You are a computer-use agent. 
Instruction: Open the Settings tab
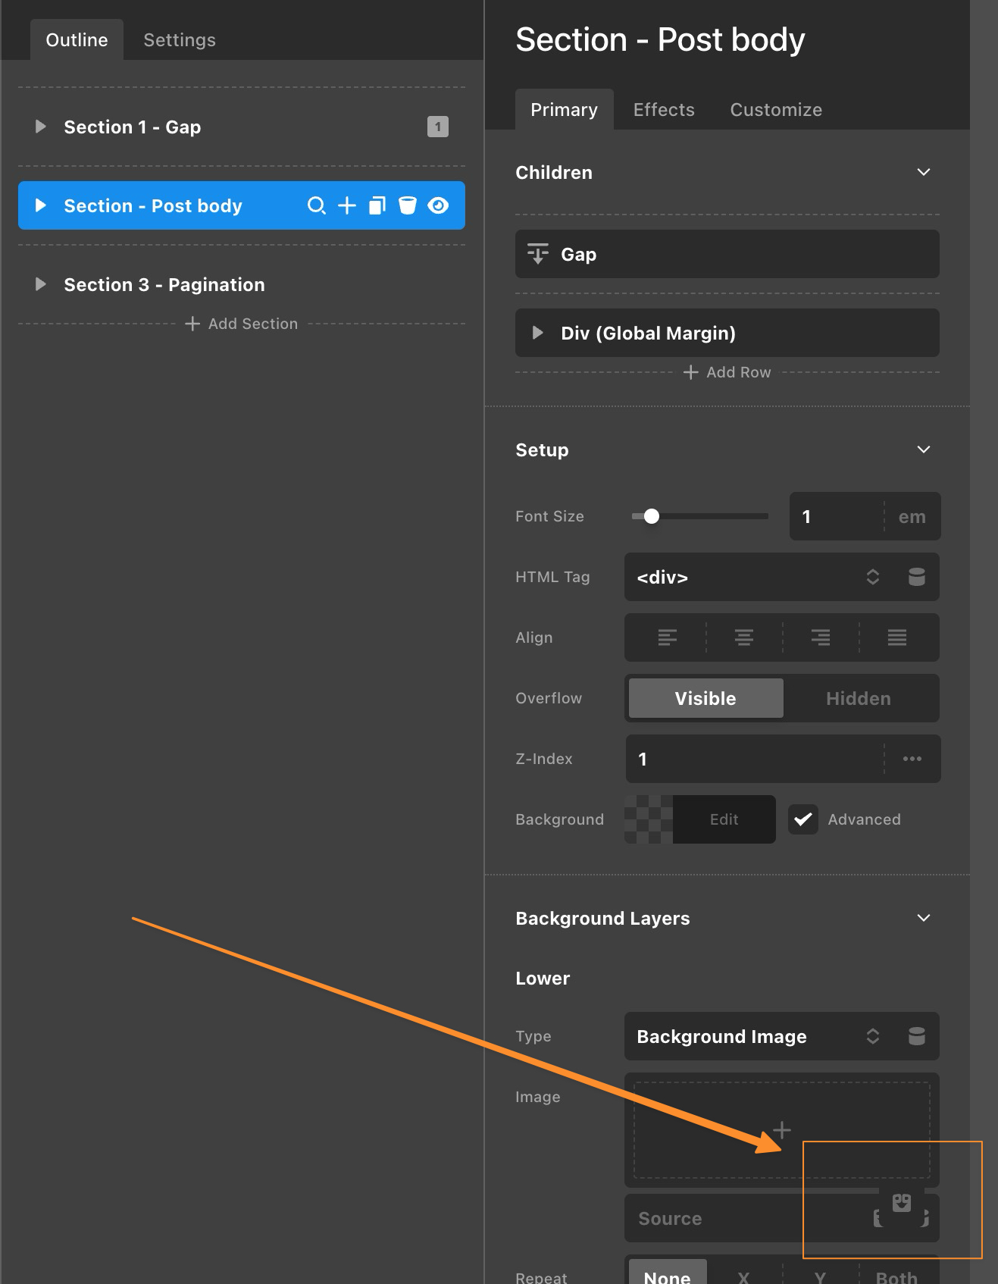180,40
